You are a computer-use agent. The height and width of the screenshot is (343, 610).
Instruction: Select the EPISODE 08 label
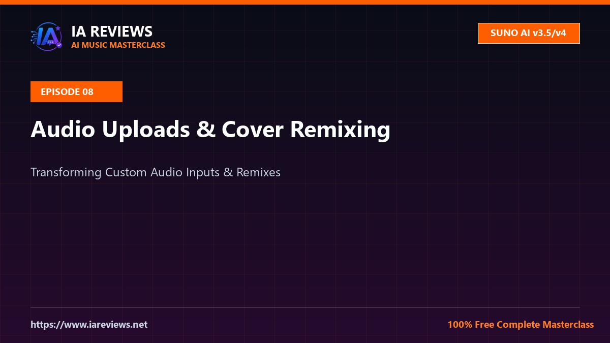(76, 91)
